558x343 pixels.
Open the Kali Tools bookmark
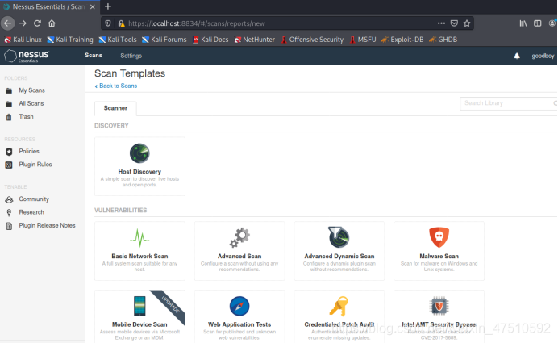pyautogui.click(x=118, y=40)
